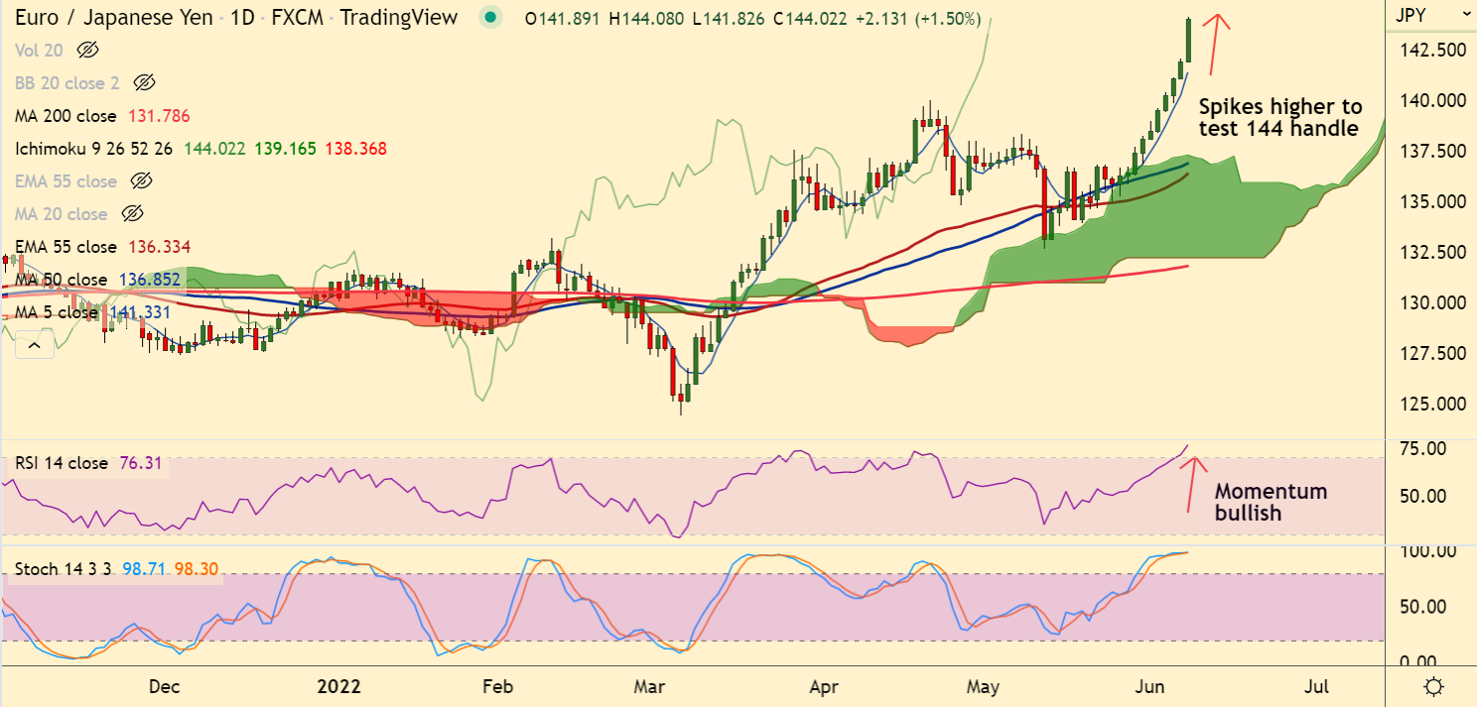Image resolution: width=1477 pixels, height=707 pixels.
Task: Show the hidden Vol 20 indicator
Action: pos(88,50)
